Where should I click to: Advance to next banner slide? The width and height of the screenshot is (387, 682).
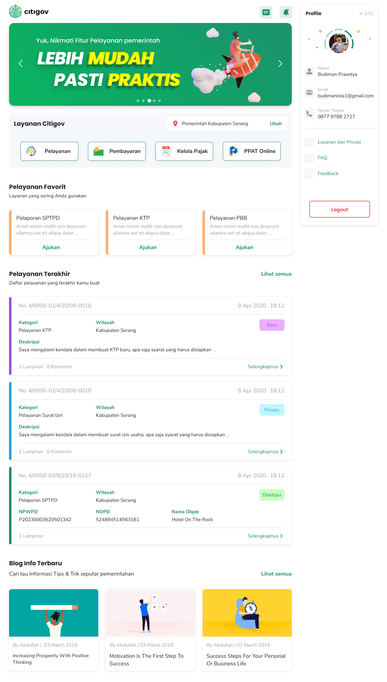[280, 63]
